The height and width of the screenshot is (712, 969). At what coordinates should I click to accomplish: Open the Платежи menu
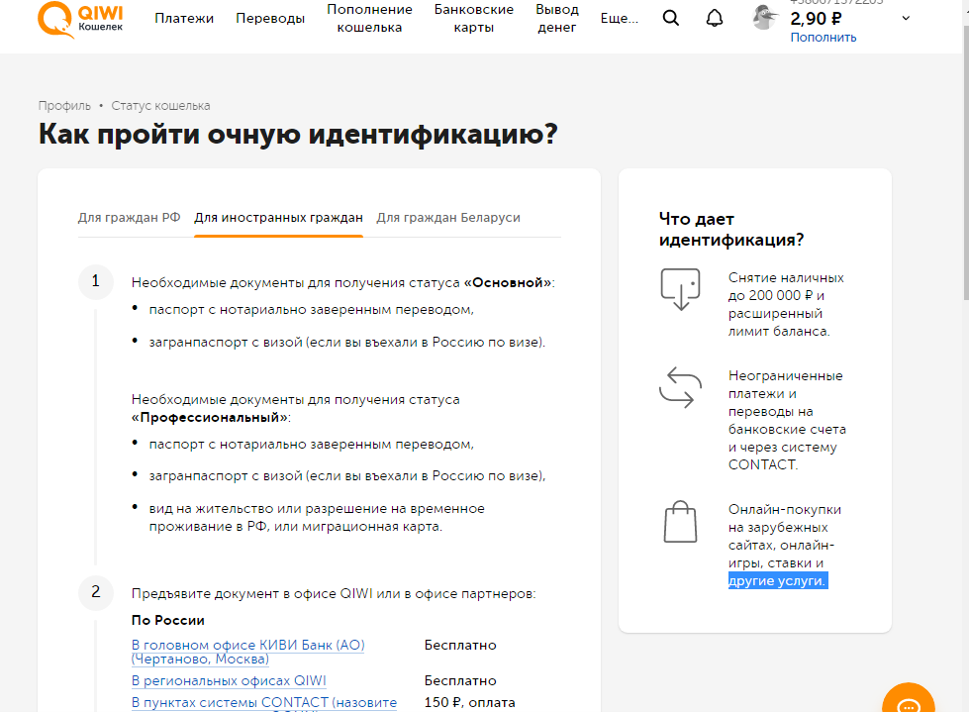tap(184, 19)
